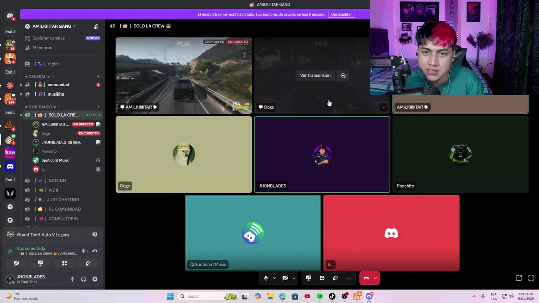Open activities launcher in call controls bar
The image size is (539, 303).
(322, 278)
